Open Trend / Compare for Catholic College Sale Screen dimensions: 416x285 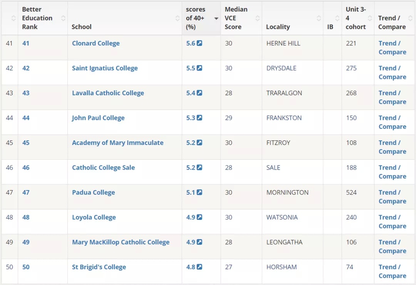coord(393,172)
